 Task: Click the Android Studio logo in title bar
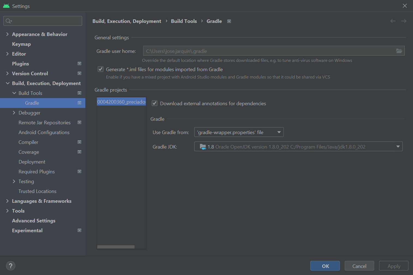[6, 6]
